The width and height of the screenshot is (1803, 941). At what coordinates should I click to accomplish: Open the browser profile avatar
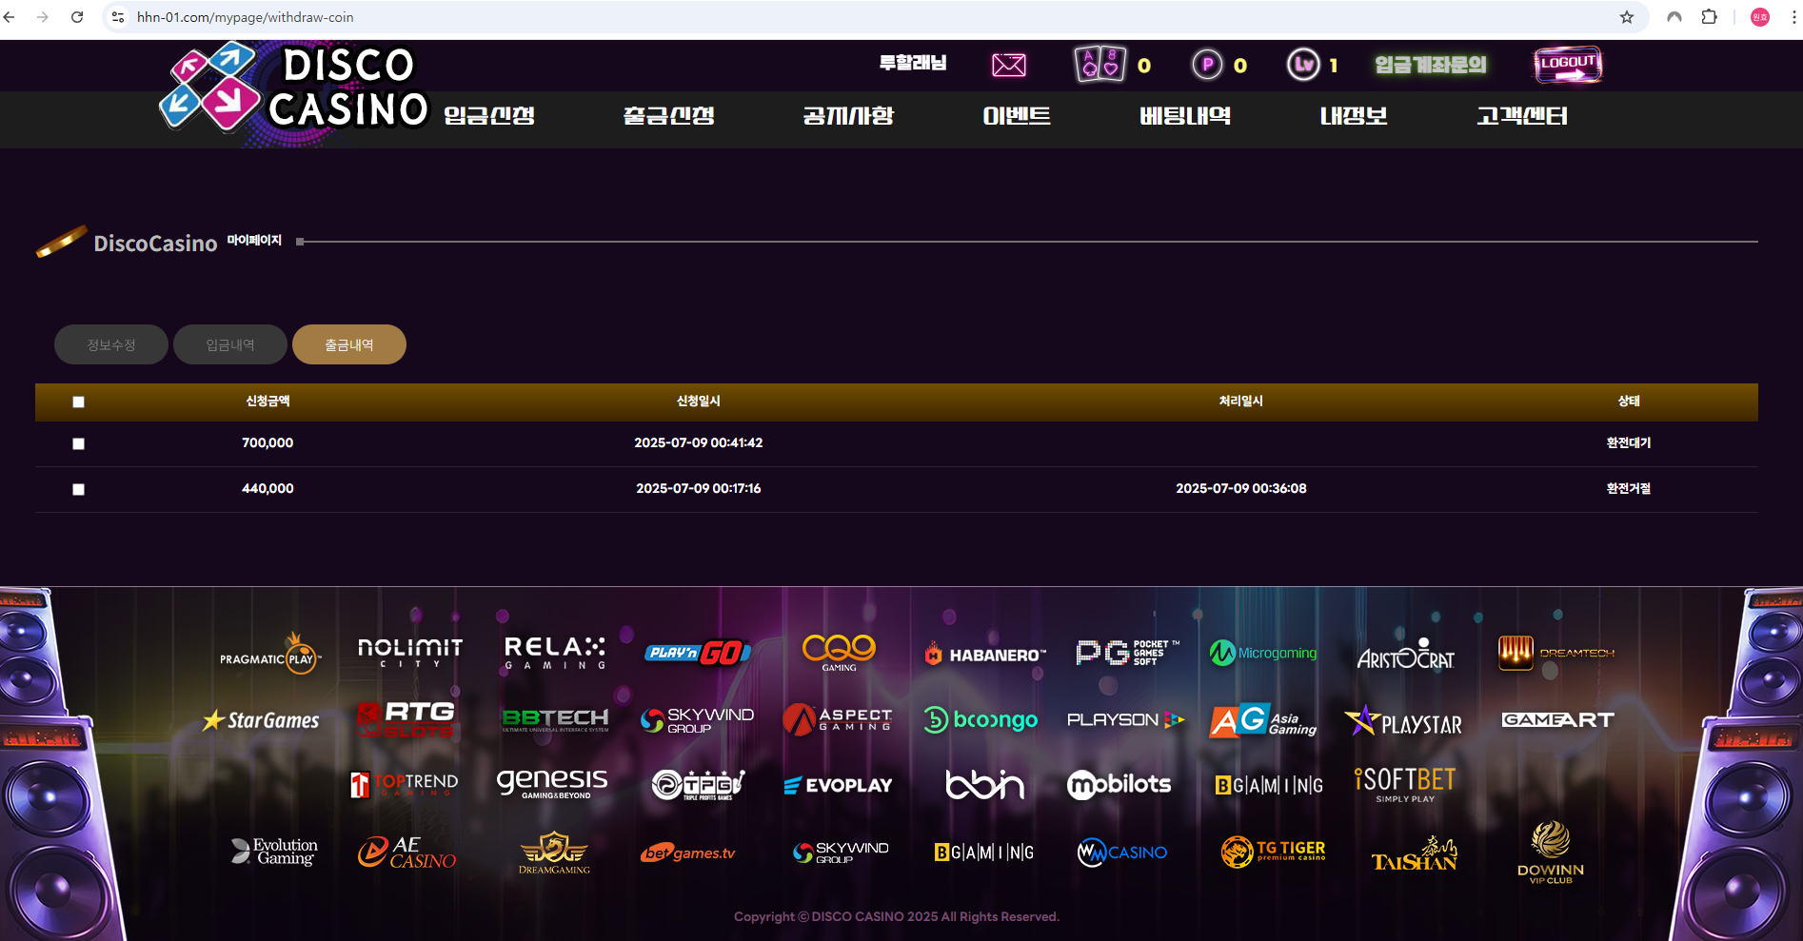point(1760,17)
